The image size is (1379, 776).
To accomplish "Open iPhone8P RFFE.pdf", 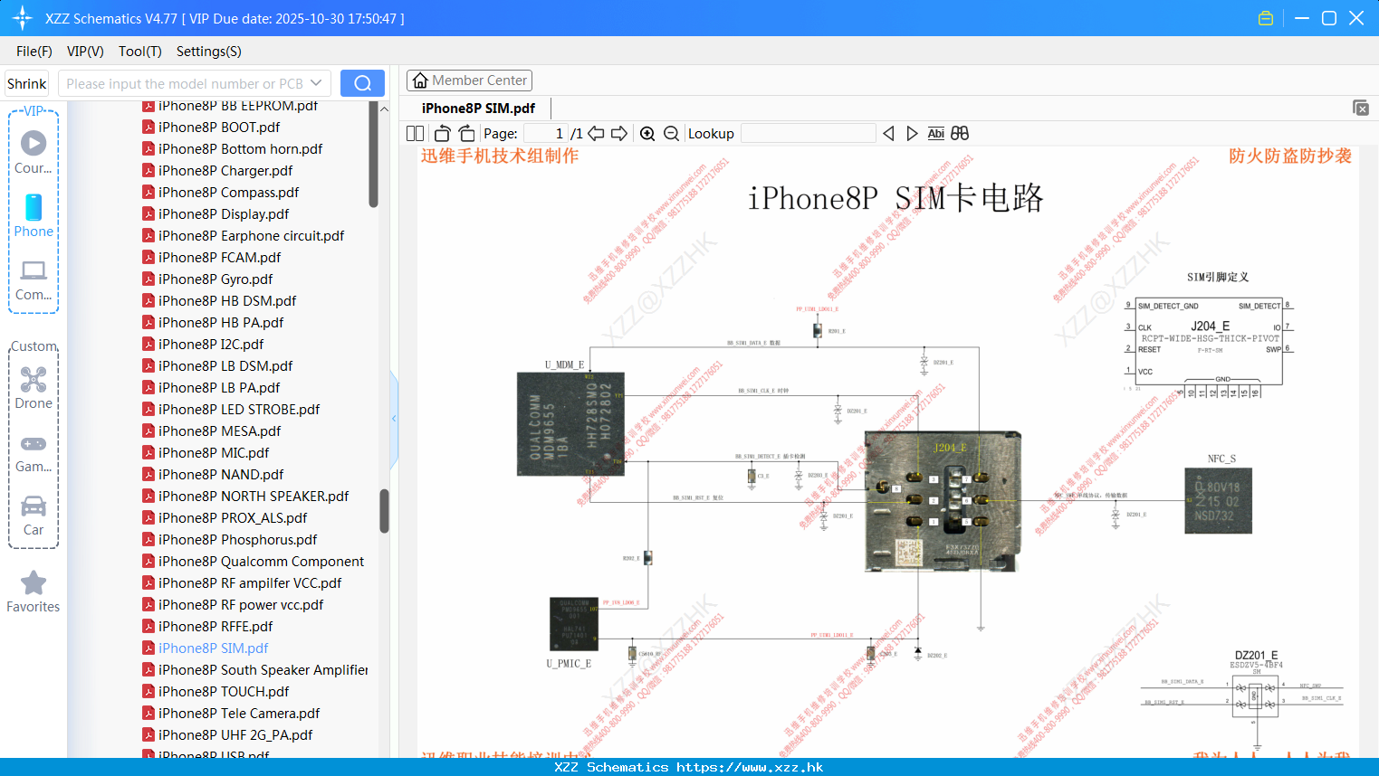I will (x=215, y=627).
